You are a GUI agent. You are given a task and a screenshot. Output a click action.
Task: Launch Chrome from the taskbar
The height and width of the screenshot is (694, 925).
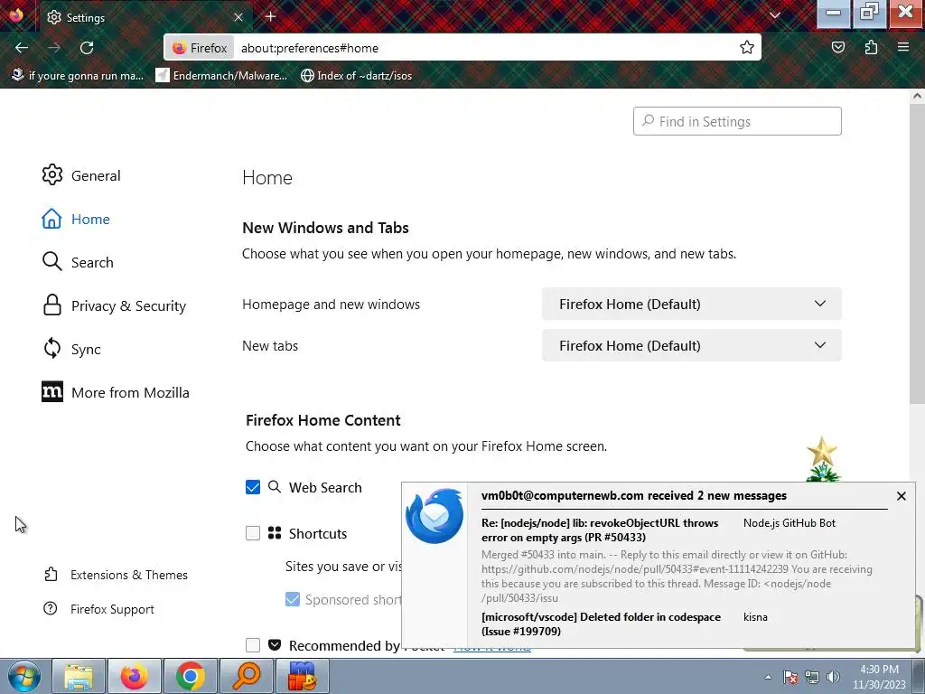[x=190, y=676]
